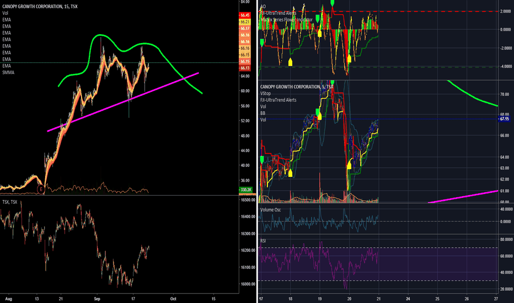Viewport: 514px width, 303px height.
Task: Click the '27' date on the right time axis
Action: (x=496, y=299)
